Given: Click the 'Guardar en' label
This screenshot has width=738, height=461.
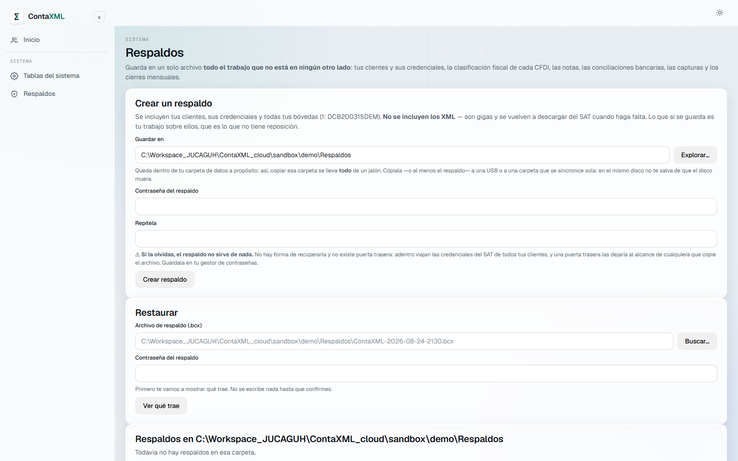Looking at the screenshot, I should [149, 139].
